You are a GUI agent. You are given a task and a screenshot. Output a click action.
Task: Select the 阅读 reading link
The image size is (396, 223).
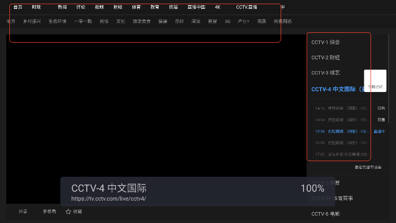click(x=196, y=21)
